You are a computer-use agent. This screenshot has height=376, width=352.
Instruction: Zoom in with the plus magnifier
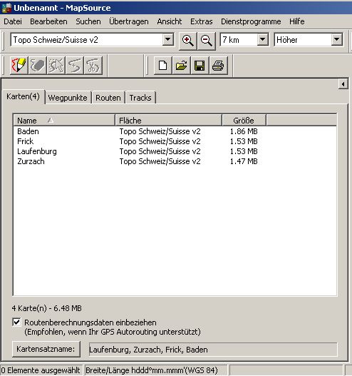[188, 40]
